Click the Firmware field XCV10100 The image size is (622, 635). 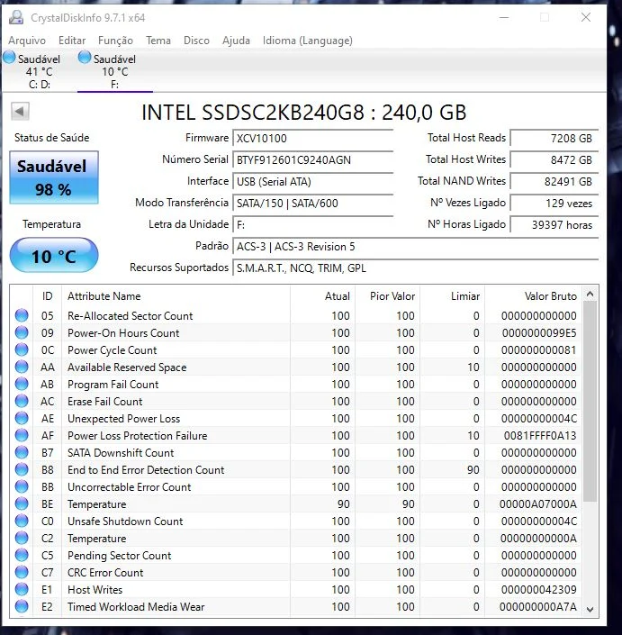point(313,138)
